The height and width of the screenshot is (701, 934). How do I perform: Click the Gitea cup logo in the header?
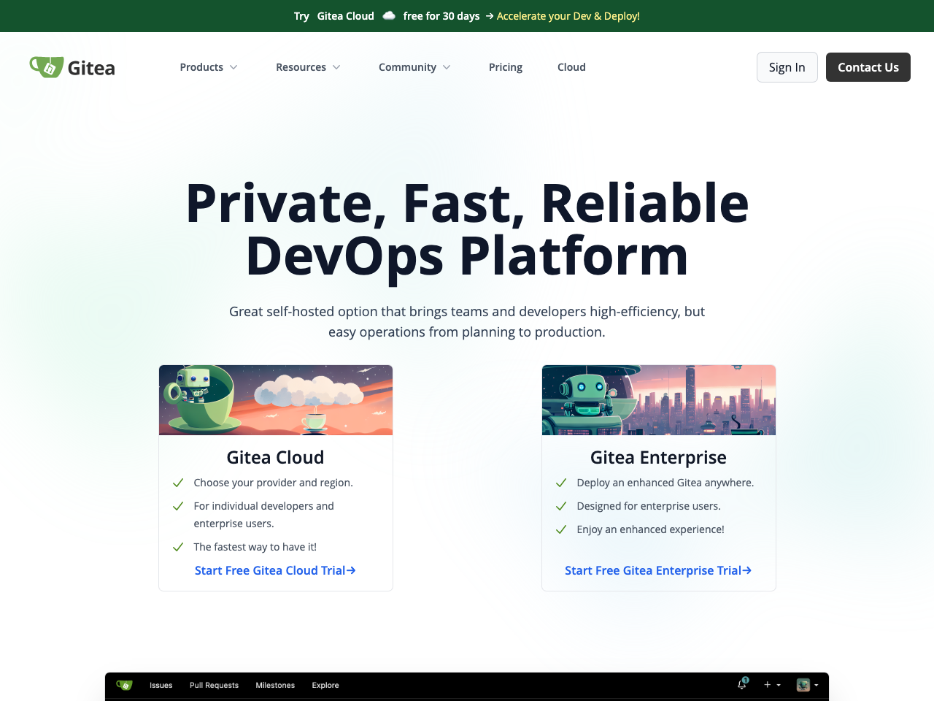point(45,66)
